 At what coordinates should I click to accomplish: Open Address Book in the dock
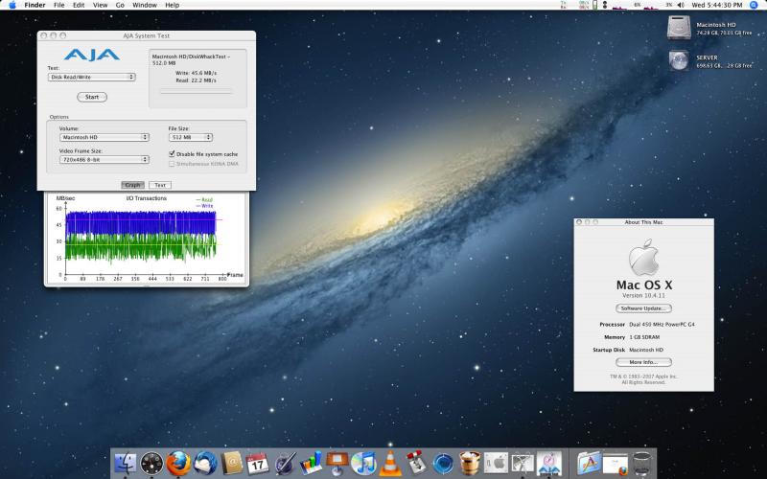[231, 463]
